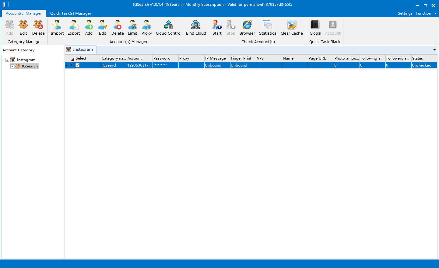Delete the account via Account(s) Manager Delete

coord(118,25)
